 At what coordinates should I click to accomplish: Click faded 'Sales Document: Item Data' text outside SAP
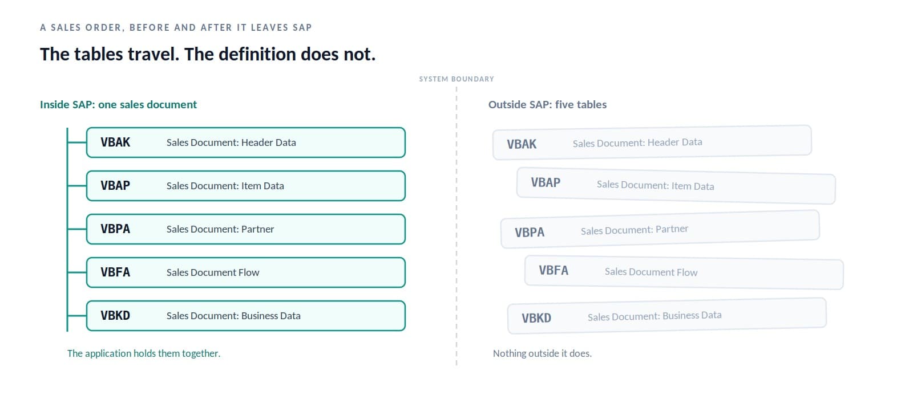coord(656,185)
